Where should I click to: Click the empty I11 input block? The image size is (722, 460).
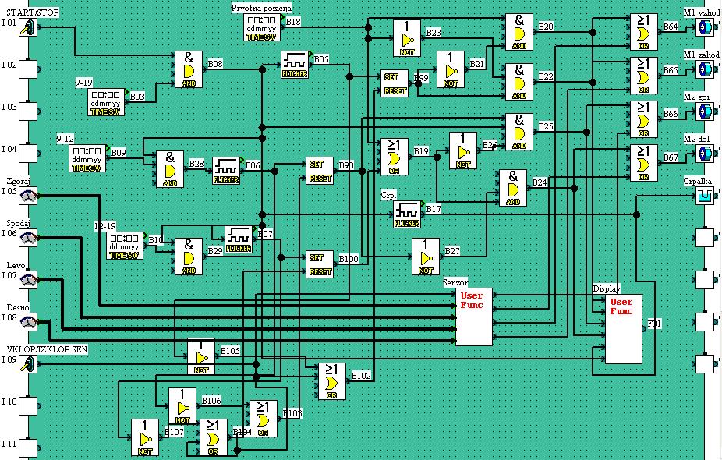click(27, 448)
